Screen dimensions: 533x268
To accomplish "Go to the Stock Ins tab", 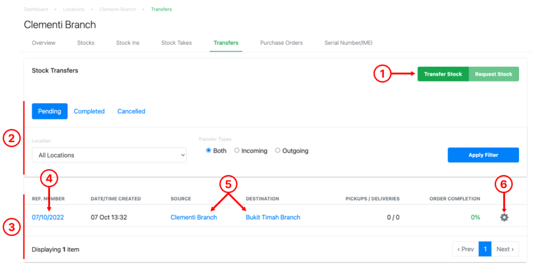I will (128, 43).
